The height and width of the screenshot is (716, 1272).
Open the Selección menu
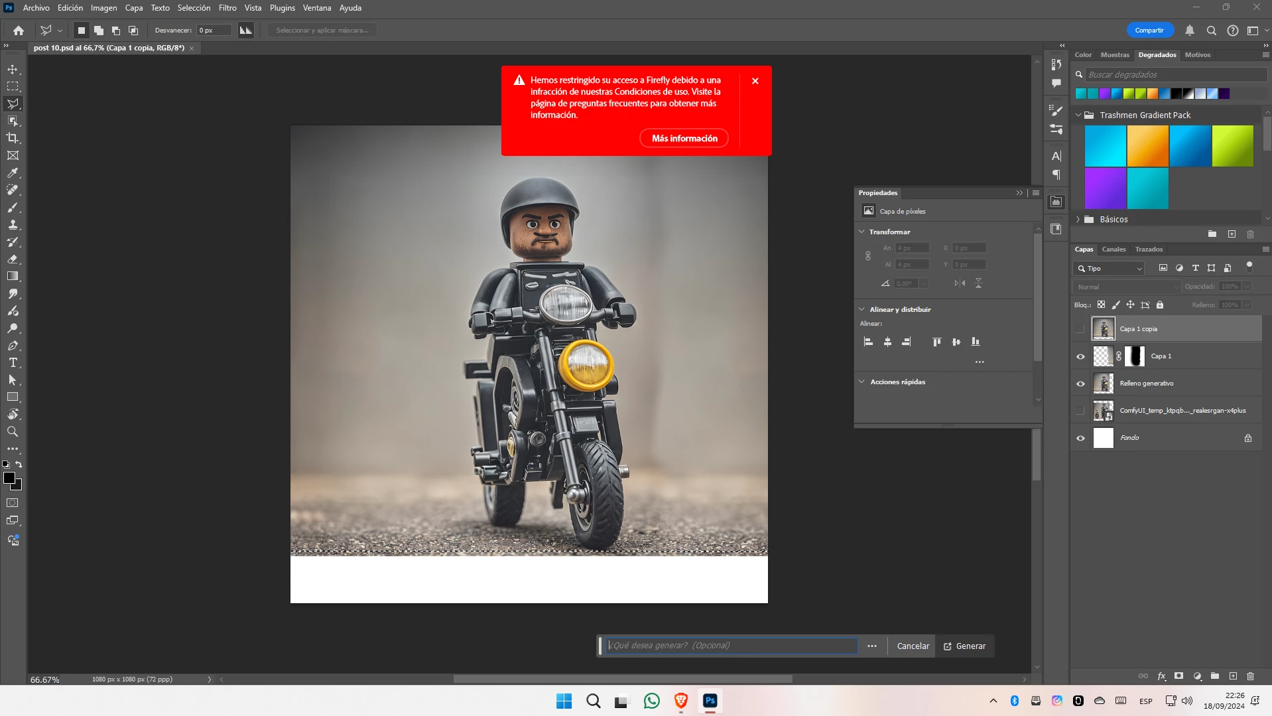pos(194,8)
